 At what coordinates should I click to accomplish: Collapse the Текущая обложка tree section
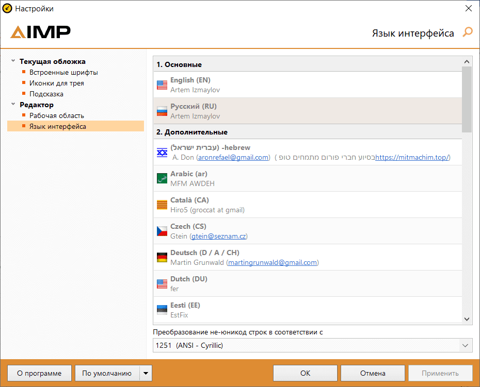click(13, 61)
